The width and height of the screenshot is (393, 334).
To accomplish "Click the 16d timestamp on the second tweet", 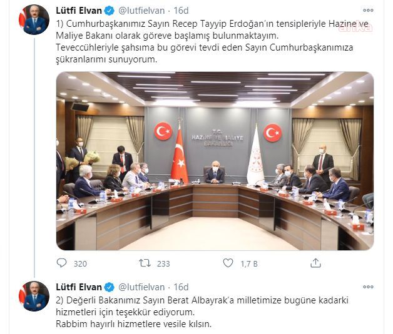I will [x=181, y=287].
